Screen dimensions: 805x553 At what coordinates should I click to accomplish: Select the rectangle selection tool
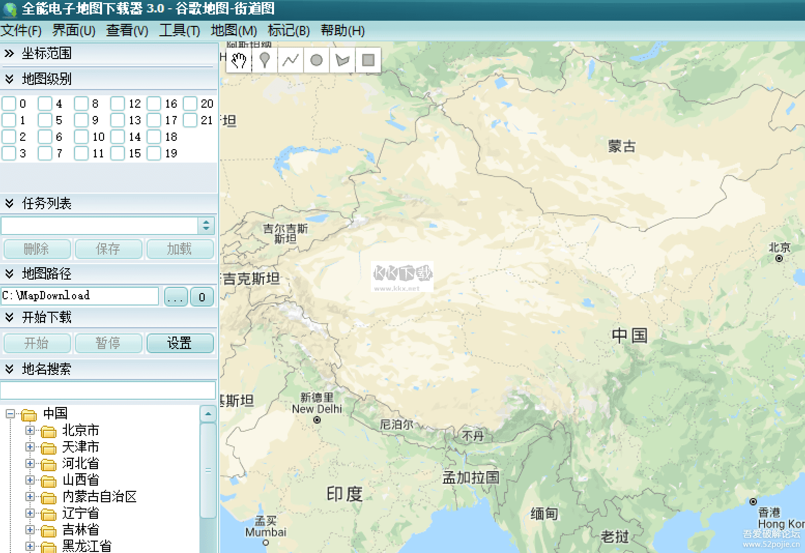[368, 61]
